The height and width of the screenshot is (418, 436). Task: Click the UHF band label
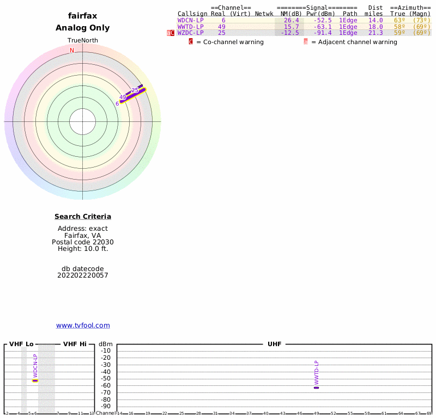(x=274, y=344)
